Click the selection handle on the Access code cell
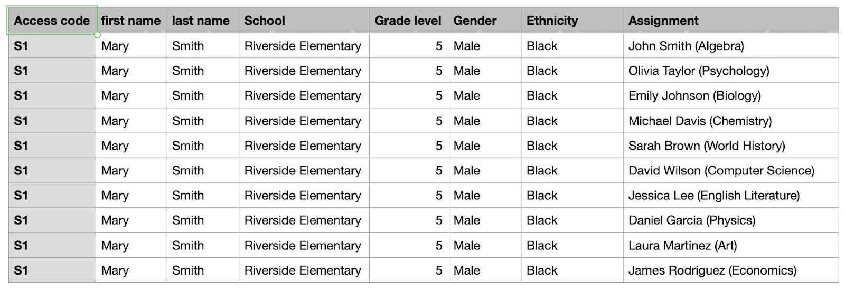The width and height of the screenshot is (845, 291). click(x=98, y=35)
